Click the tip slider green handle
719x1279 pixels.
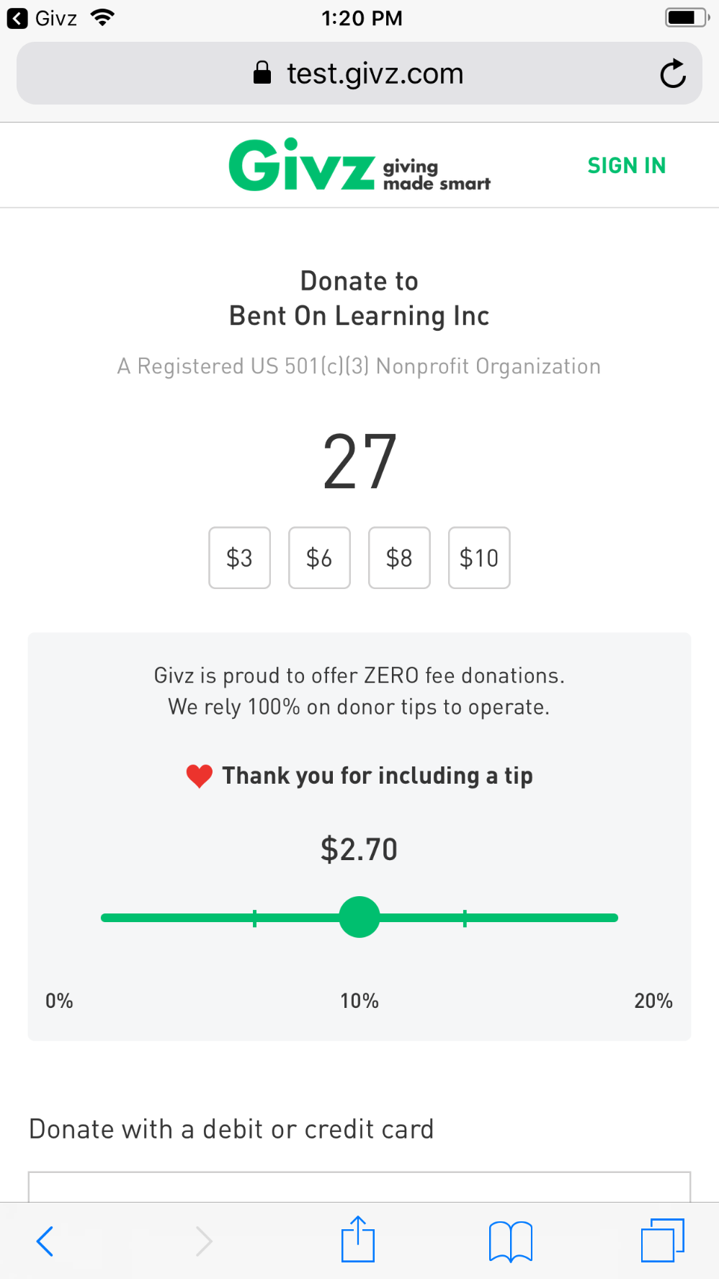[359, 917]
